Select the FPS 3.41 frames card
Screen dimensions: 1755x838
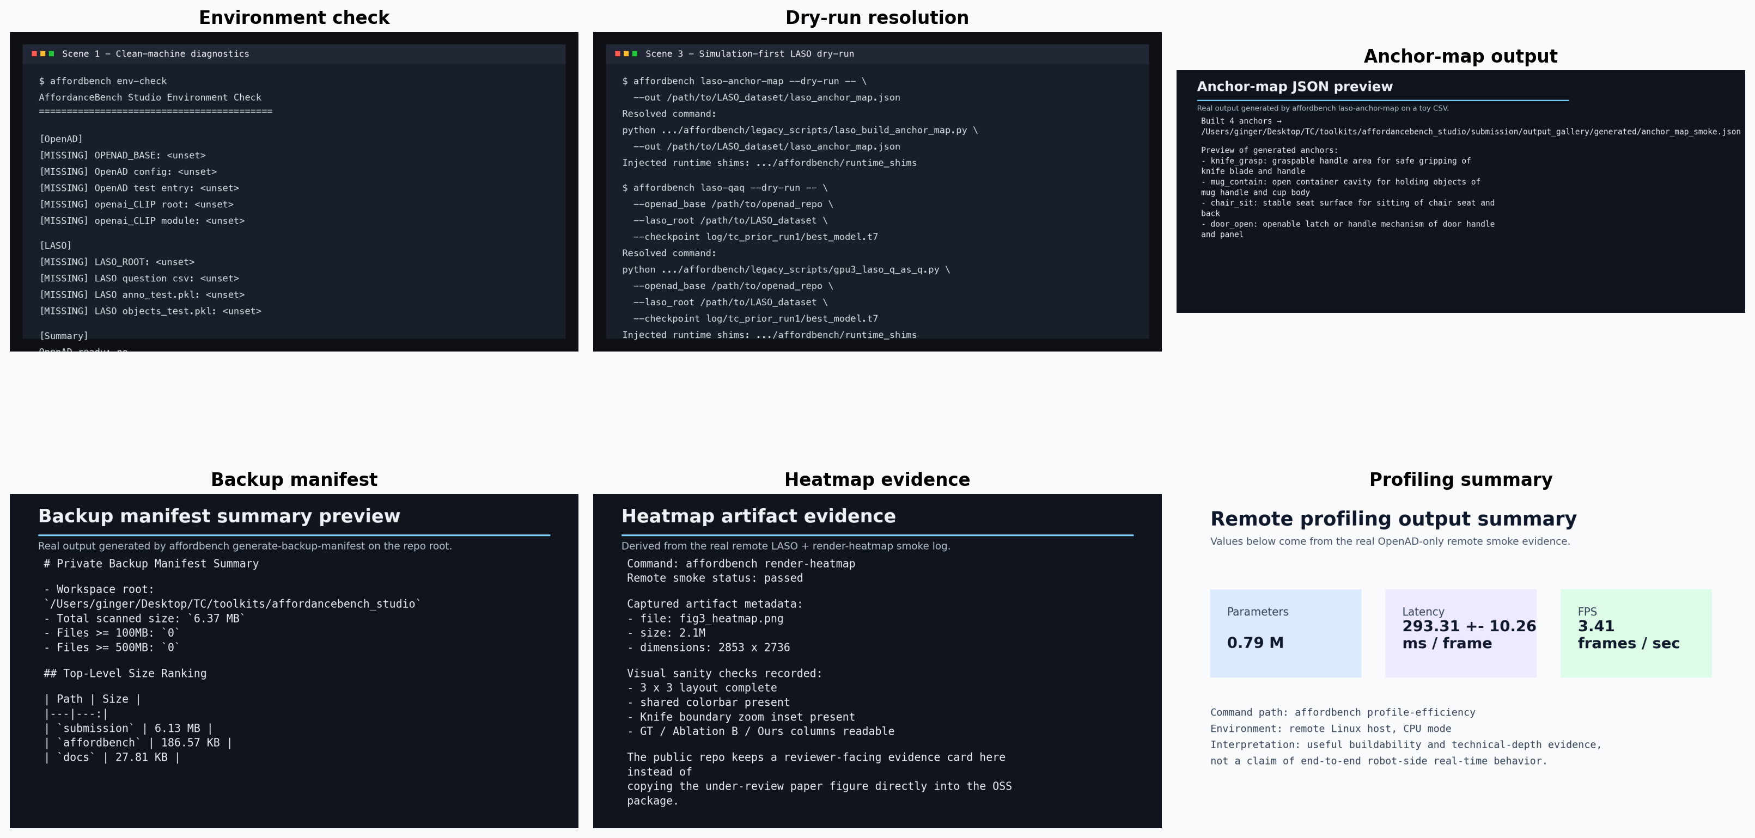(x=1635, y=633)
